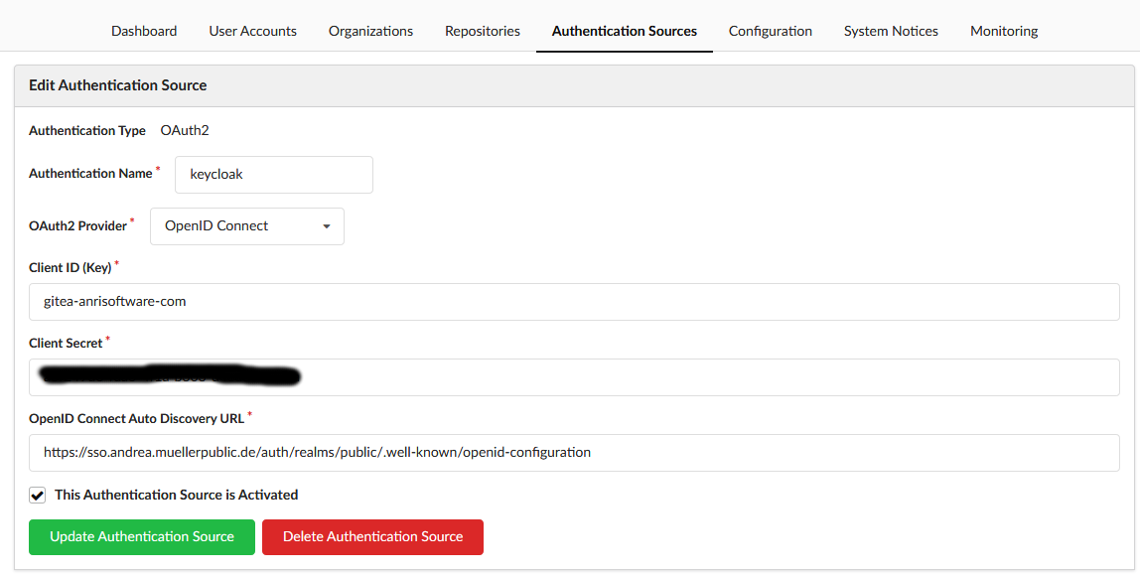Click the Client ID (Key) label

pos(71,267)
